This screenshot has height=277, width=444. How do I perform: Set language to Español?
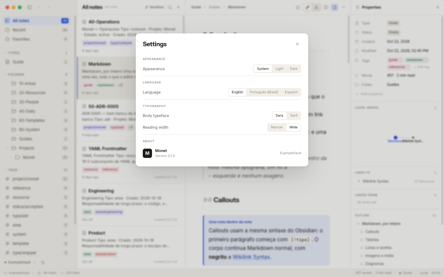click(291, 92)
